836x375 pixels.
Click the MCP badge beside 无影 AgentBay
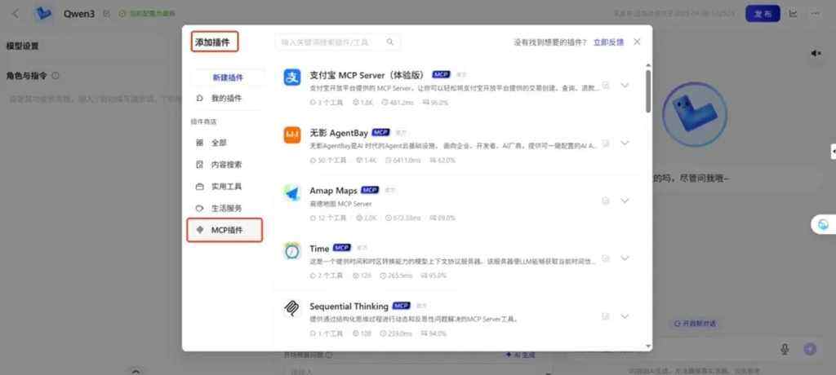[x=380, y=132]
